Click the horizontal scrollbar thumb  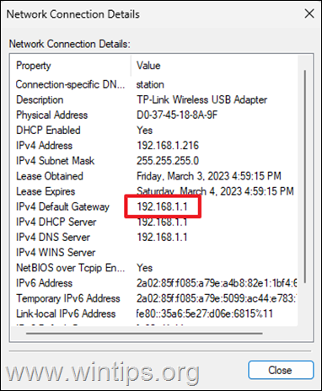[144, 334]
